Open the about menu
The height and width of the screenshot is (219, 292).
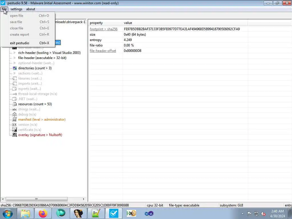click(31, 9)
